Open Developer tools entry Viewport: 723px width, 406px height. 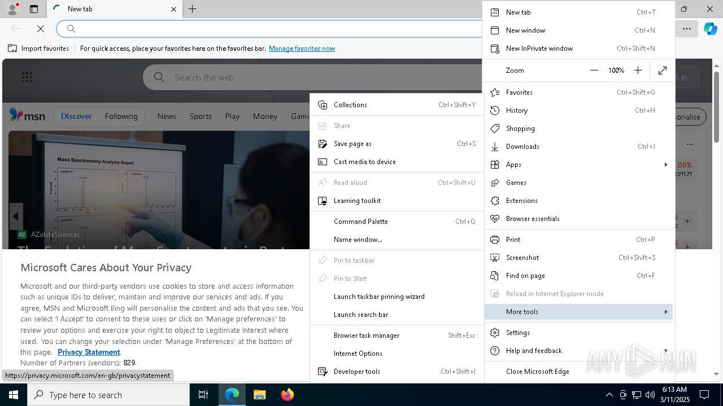coord(397,372)
